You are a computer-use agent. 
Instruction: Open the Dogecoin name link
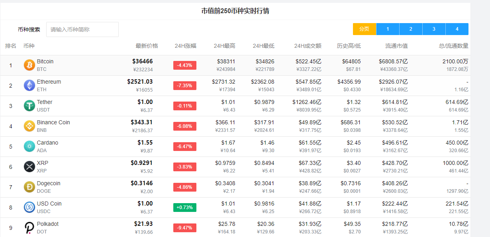(x=49, y=183)
